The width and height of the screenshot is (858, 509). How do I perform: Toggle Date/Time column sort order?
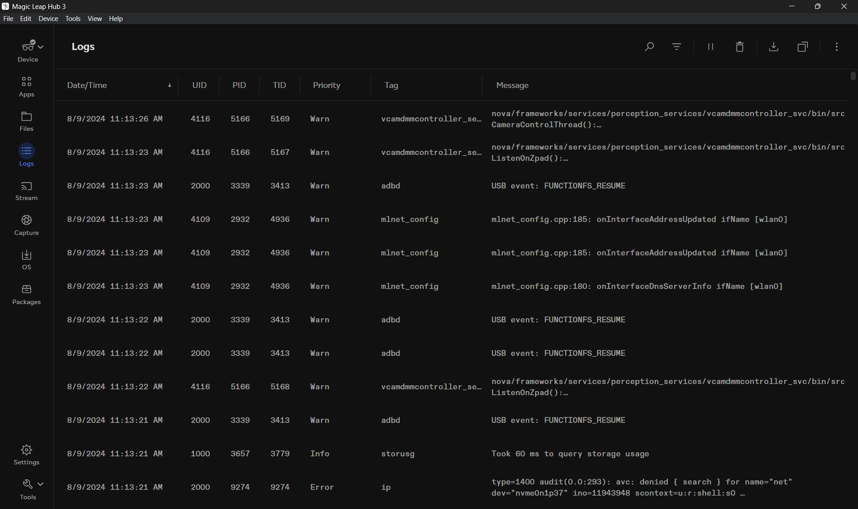[x=169, y=85]
